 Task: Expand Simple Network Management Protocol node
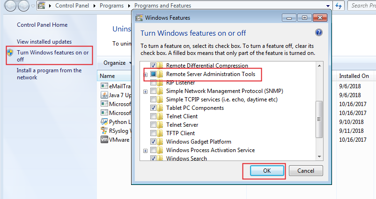coord(145,92)
